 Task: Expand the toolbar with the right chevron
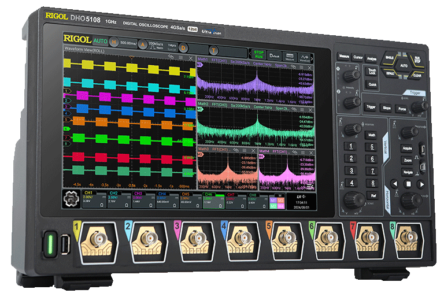312,59
